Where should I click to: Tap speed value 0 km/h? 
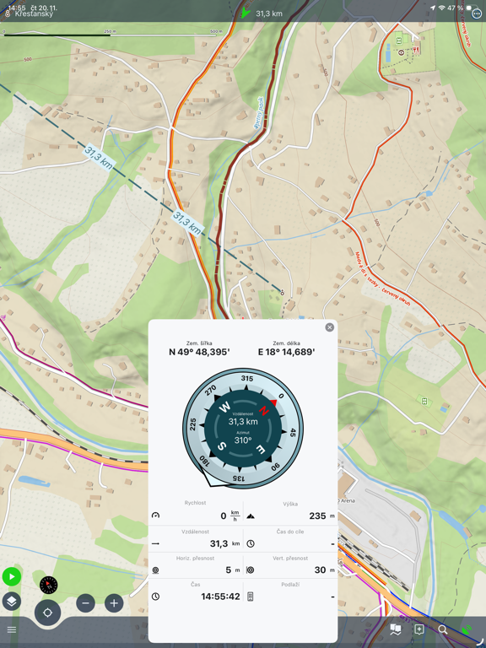230,516
